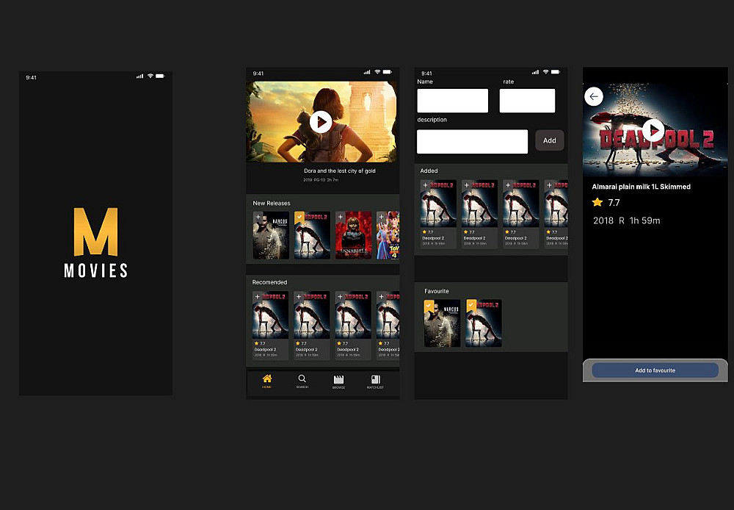Click the 'description' field label
Image resolution: width=734 pixels, height=510 pixels.
432,120
